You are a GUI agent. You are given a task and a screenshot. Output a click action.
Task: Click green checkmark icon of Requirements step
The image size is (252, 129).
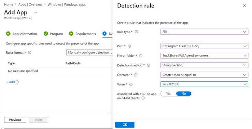[x=71, y=34]
